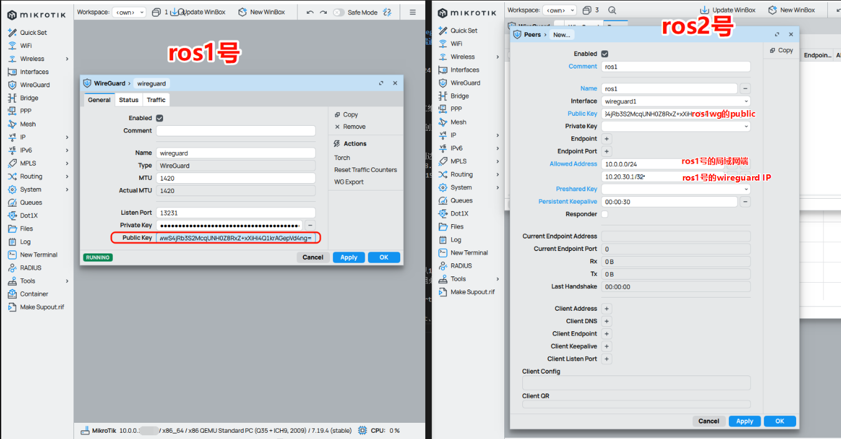Open WireGuard in the left sidebar
Image resolution: width=841 pixels, height=439 pixels.
coord(34,85)
